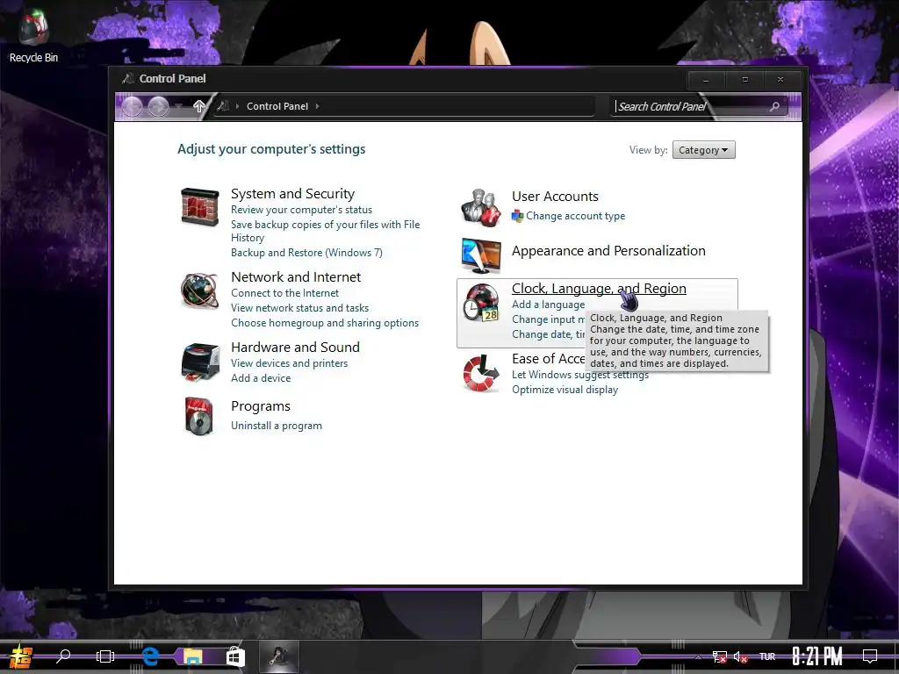Click the Up arrow navigation button

199,106
